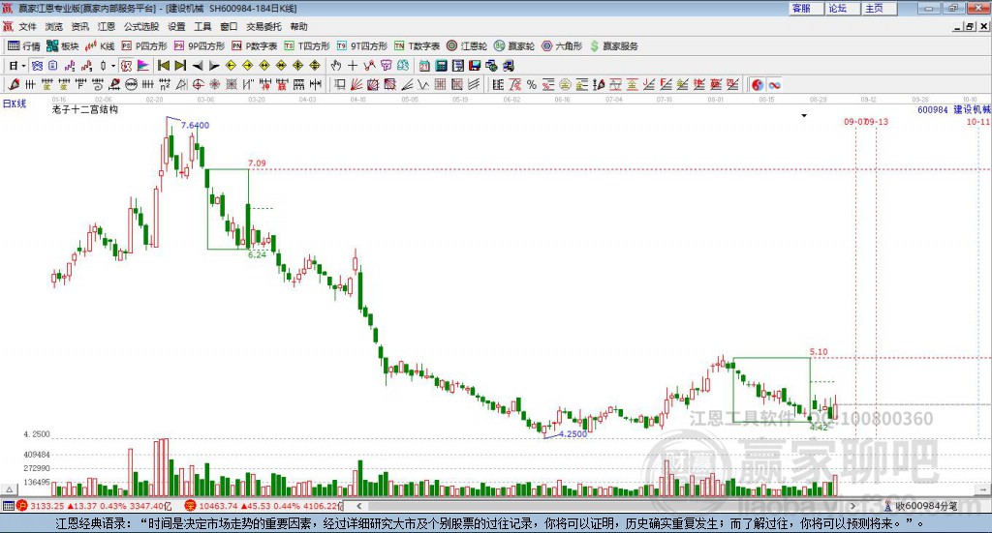This screenshot has height=533, width=992.
Task: Select the Gann fan lines drawing tool
Action: (x=356, y=84)
